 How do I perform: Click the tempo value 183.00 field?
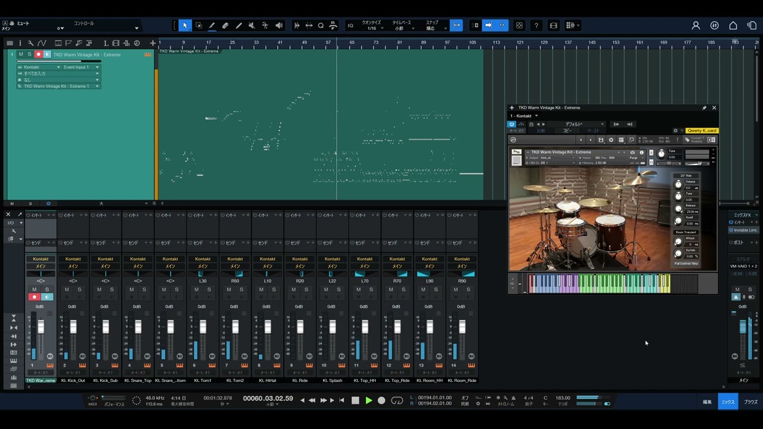tap(563, 398)
